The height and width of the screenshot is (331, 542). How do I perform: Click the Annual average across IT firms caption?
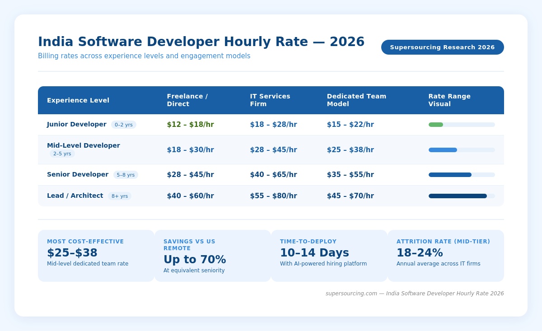[x=439, y=264]
